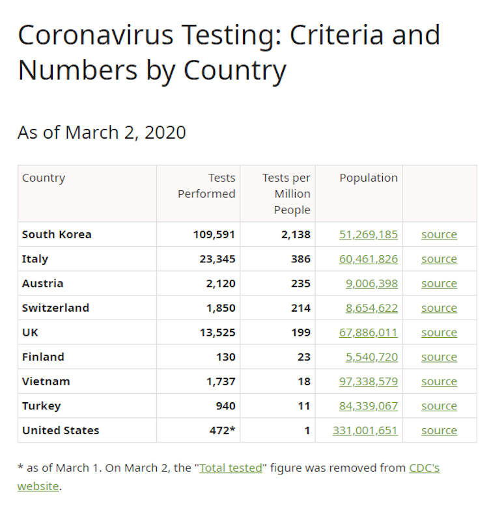Open the source link in Turkey row

click(439, 406)
